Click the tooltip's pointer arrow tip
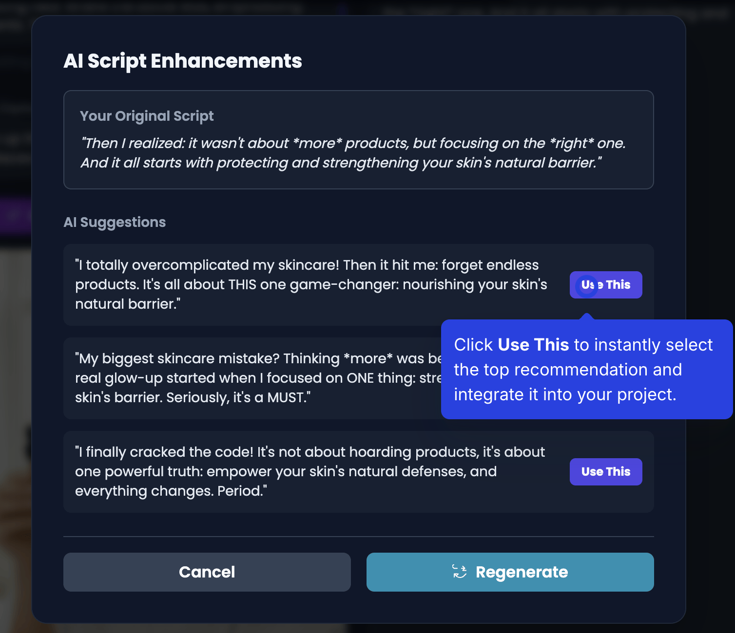The height and width of the screenshot is (633, 735). 587,315
